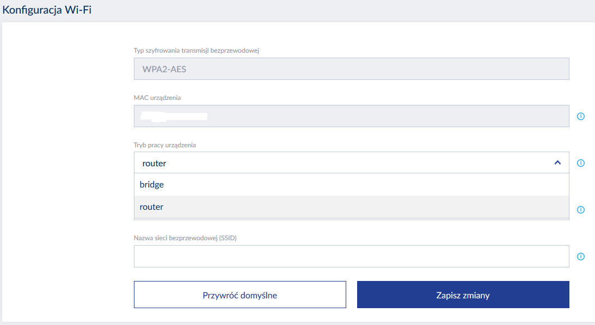
Task: Click info icon next to highlighted router option
Action: [x=580, y=210]
